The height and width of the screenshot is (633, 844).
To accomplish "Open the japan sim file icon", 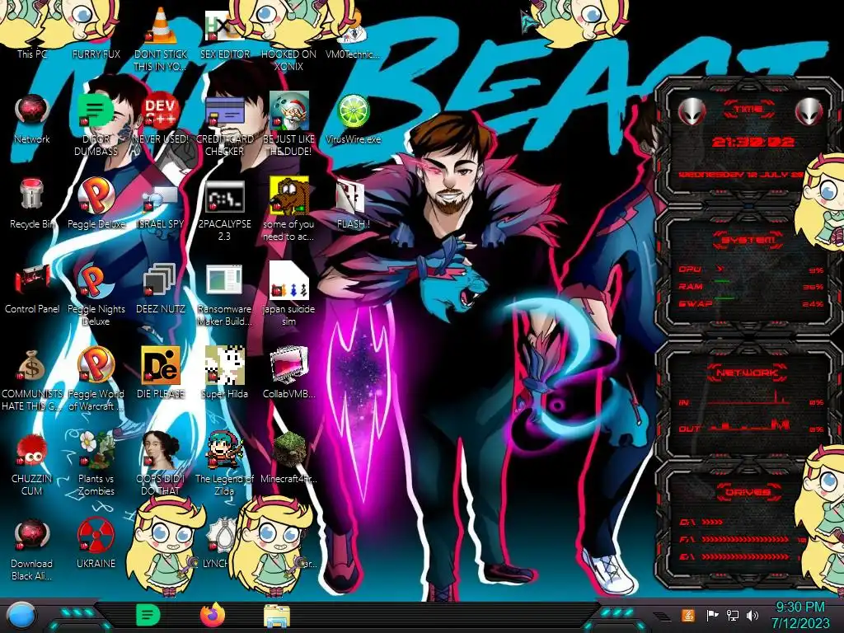I will tap(288, 281).
